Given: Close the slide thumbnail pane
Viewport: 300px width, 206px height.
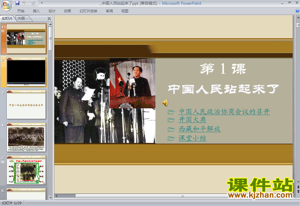Looking at the screenshot, I should 49,18.
